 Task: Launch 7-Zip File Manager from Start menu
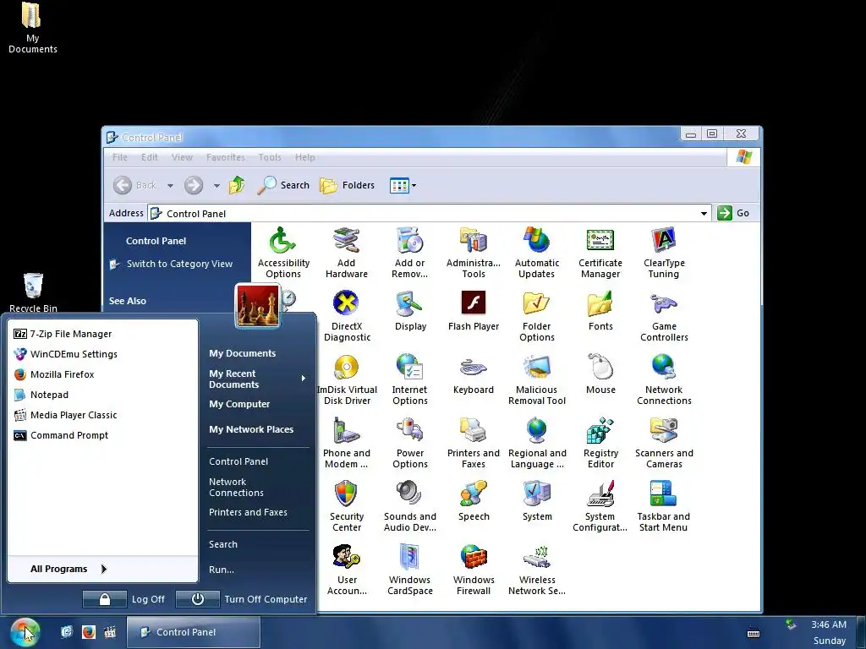[x=102, y=334]
